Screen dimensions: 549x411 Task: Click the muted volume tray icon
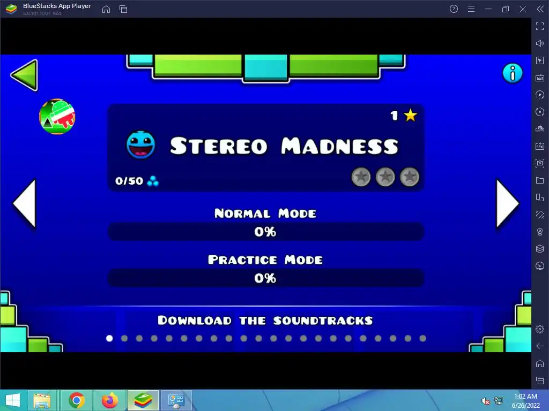click(485, 401)
